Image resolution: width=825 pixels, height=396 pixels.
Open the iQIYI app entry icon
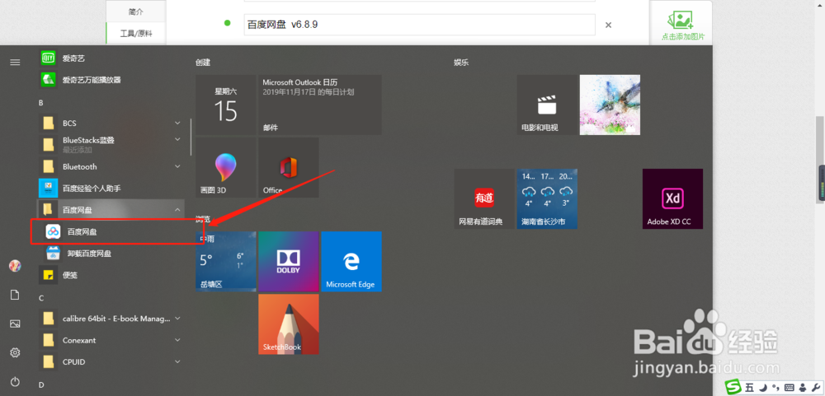(x=49, y=58)
